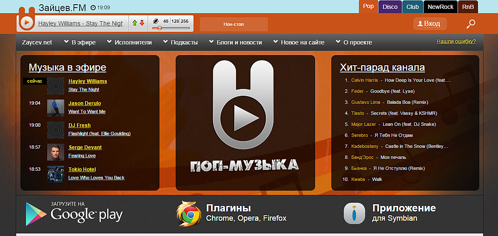Click the Нон-стоп button
Image resolution: width=498 pixels, height=236 pixels.
pos(234,24)
